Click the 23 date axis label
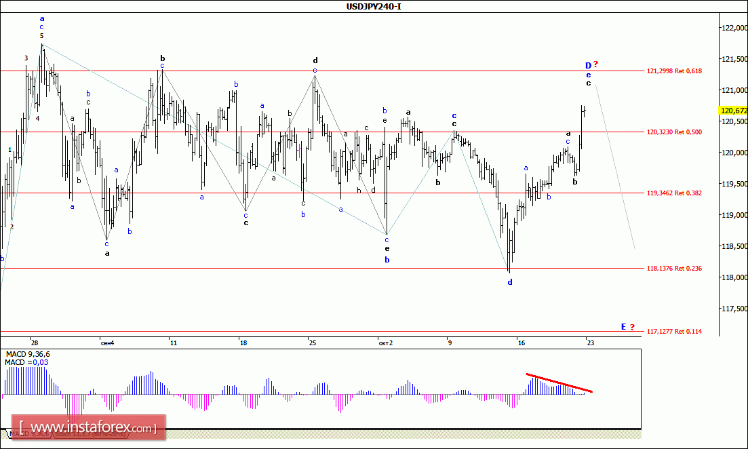Image resolution: width=748 pixels, height=449 pixels. (591, 343)
